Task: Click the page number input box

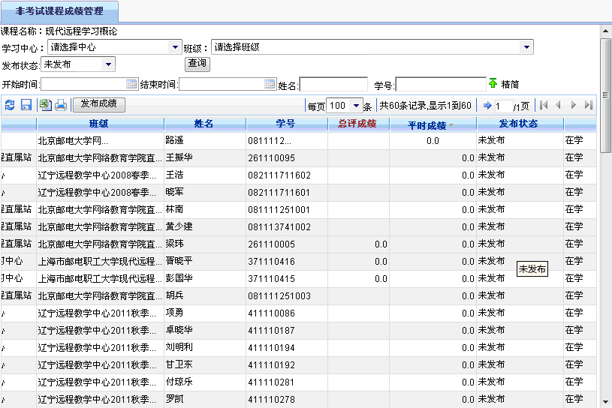Action: 503,106
